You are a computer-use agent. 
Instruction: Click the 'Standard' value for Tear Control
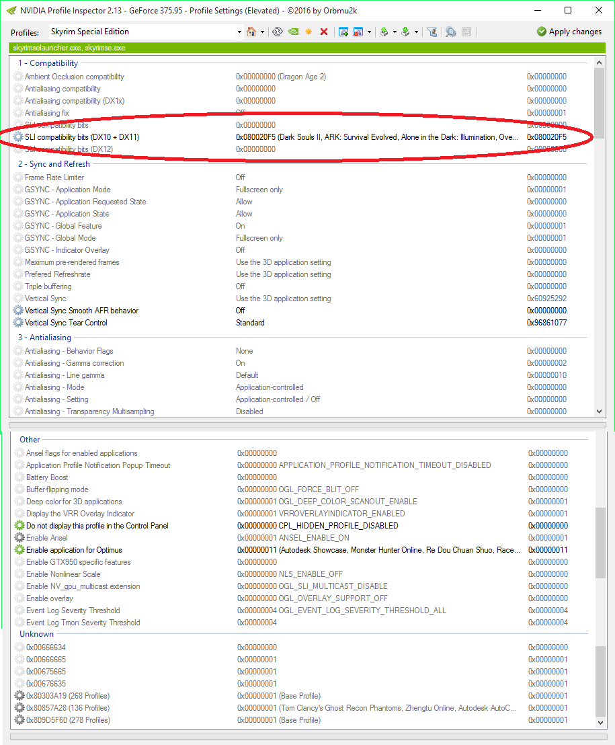point(250,323)
